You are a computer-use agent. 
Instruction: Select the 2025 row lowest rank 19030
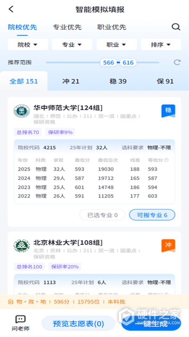(106, 169)
